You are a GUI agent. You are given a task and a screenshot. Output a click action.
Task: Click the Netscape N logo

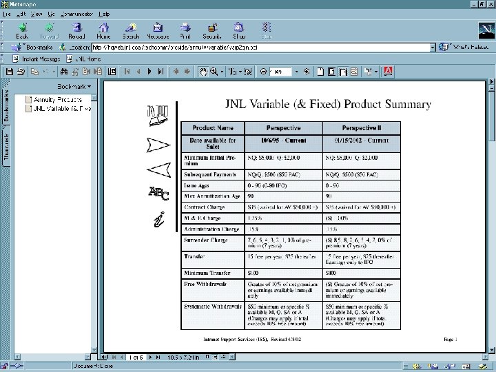486,31
